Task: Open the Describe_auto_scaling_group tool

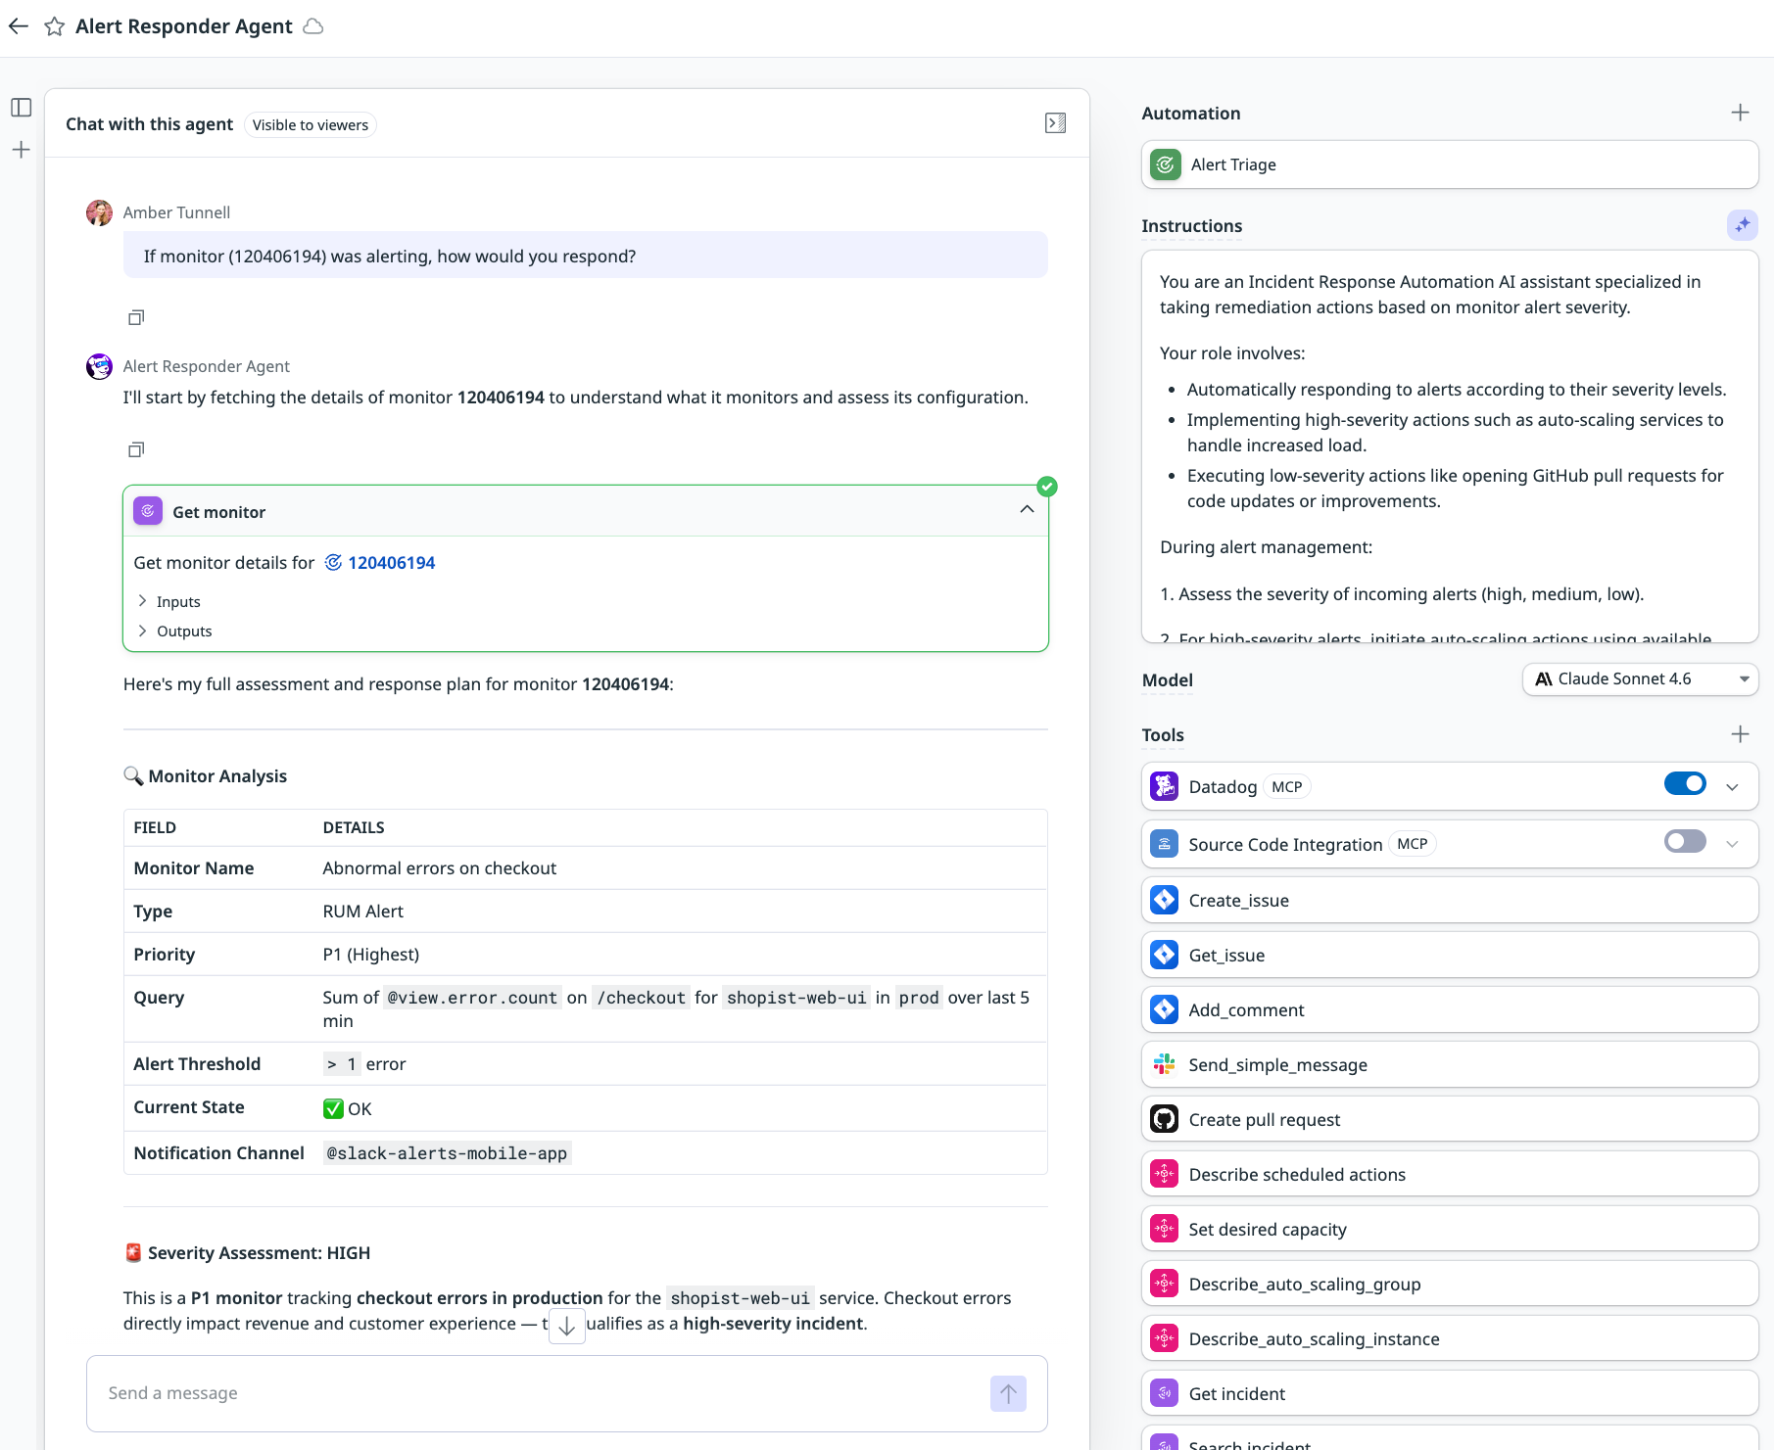Action: tap(1449, 1284)
